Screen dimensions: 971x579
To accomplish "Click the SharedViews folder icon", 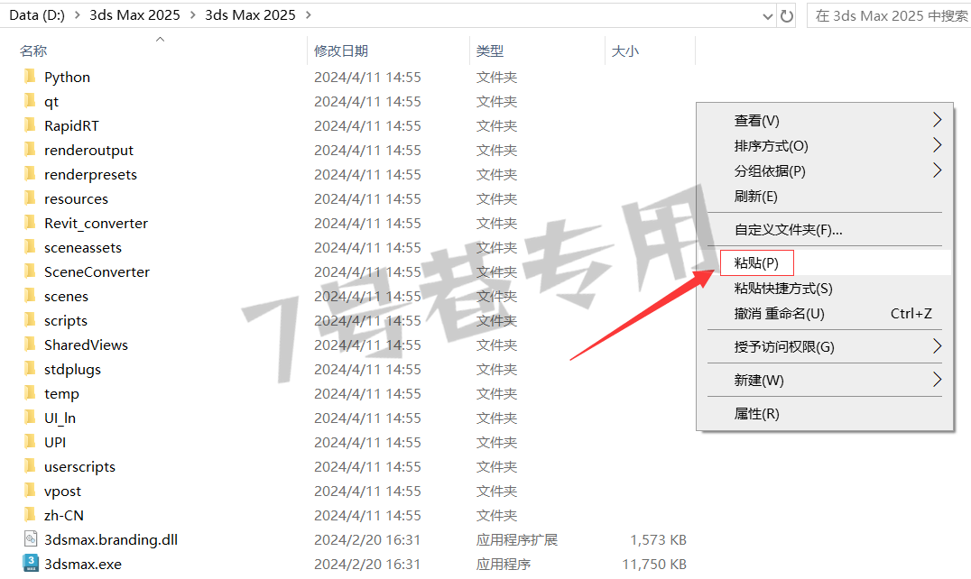I will pyautogui.click(x=30, y=345).
